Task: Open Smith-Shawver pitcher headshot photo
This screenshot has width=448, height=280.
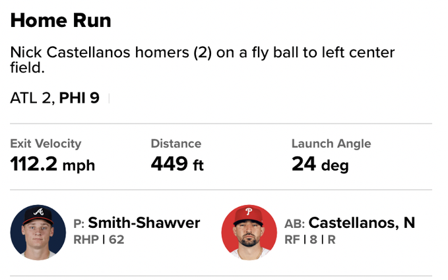Action: [x=38, y=232]
